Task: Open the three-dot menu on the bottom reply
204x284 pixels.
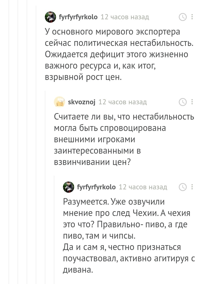Action: [x=192, y=187]
